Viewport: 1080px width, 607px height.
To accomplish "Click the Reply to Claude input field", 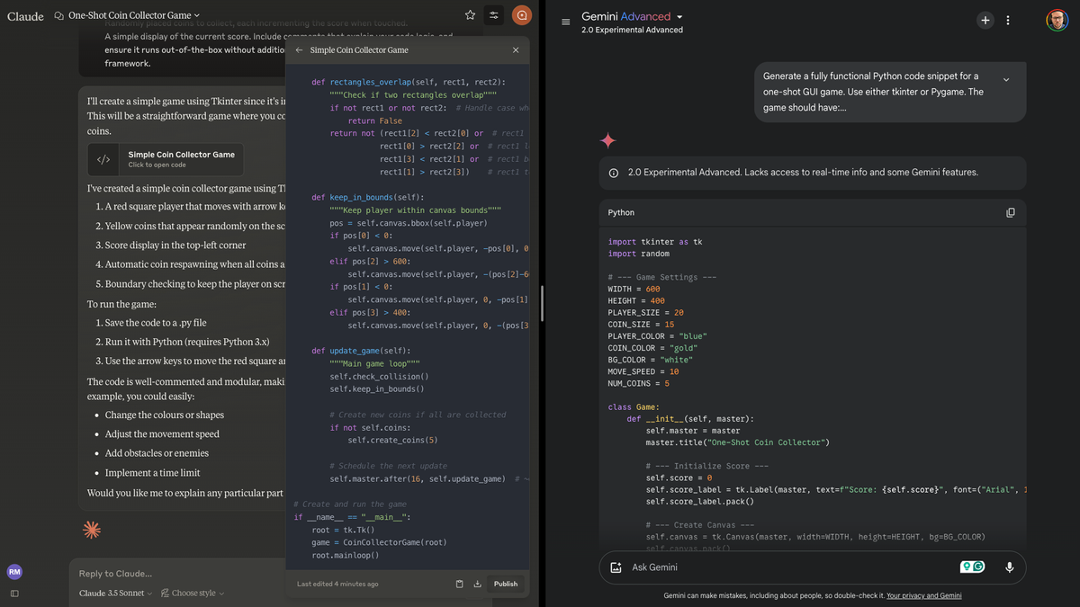I will (270, 574).
